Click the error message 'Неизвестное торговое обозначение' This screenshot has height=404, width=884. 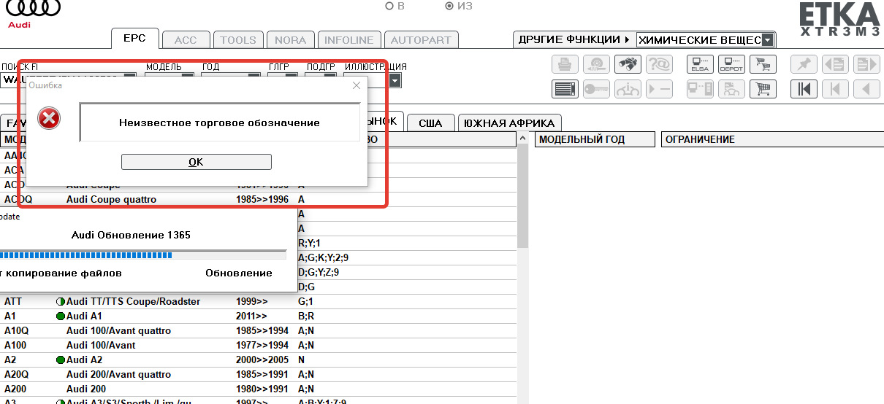coord(219,123)
